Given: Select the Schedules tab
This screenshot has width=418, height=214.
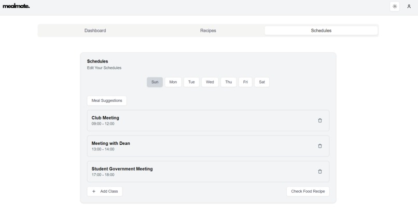Looking at the screenshot, I should (321, 30).
